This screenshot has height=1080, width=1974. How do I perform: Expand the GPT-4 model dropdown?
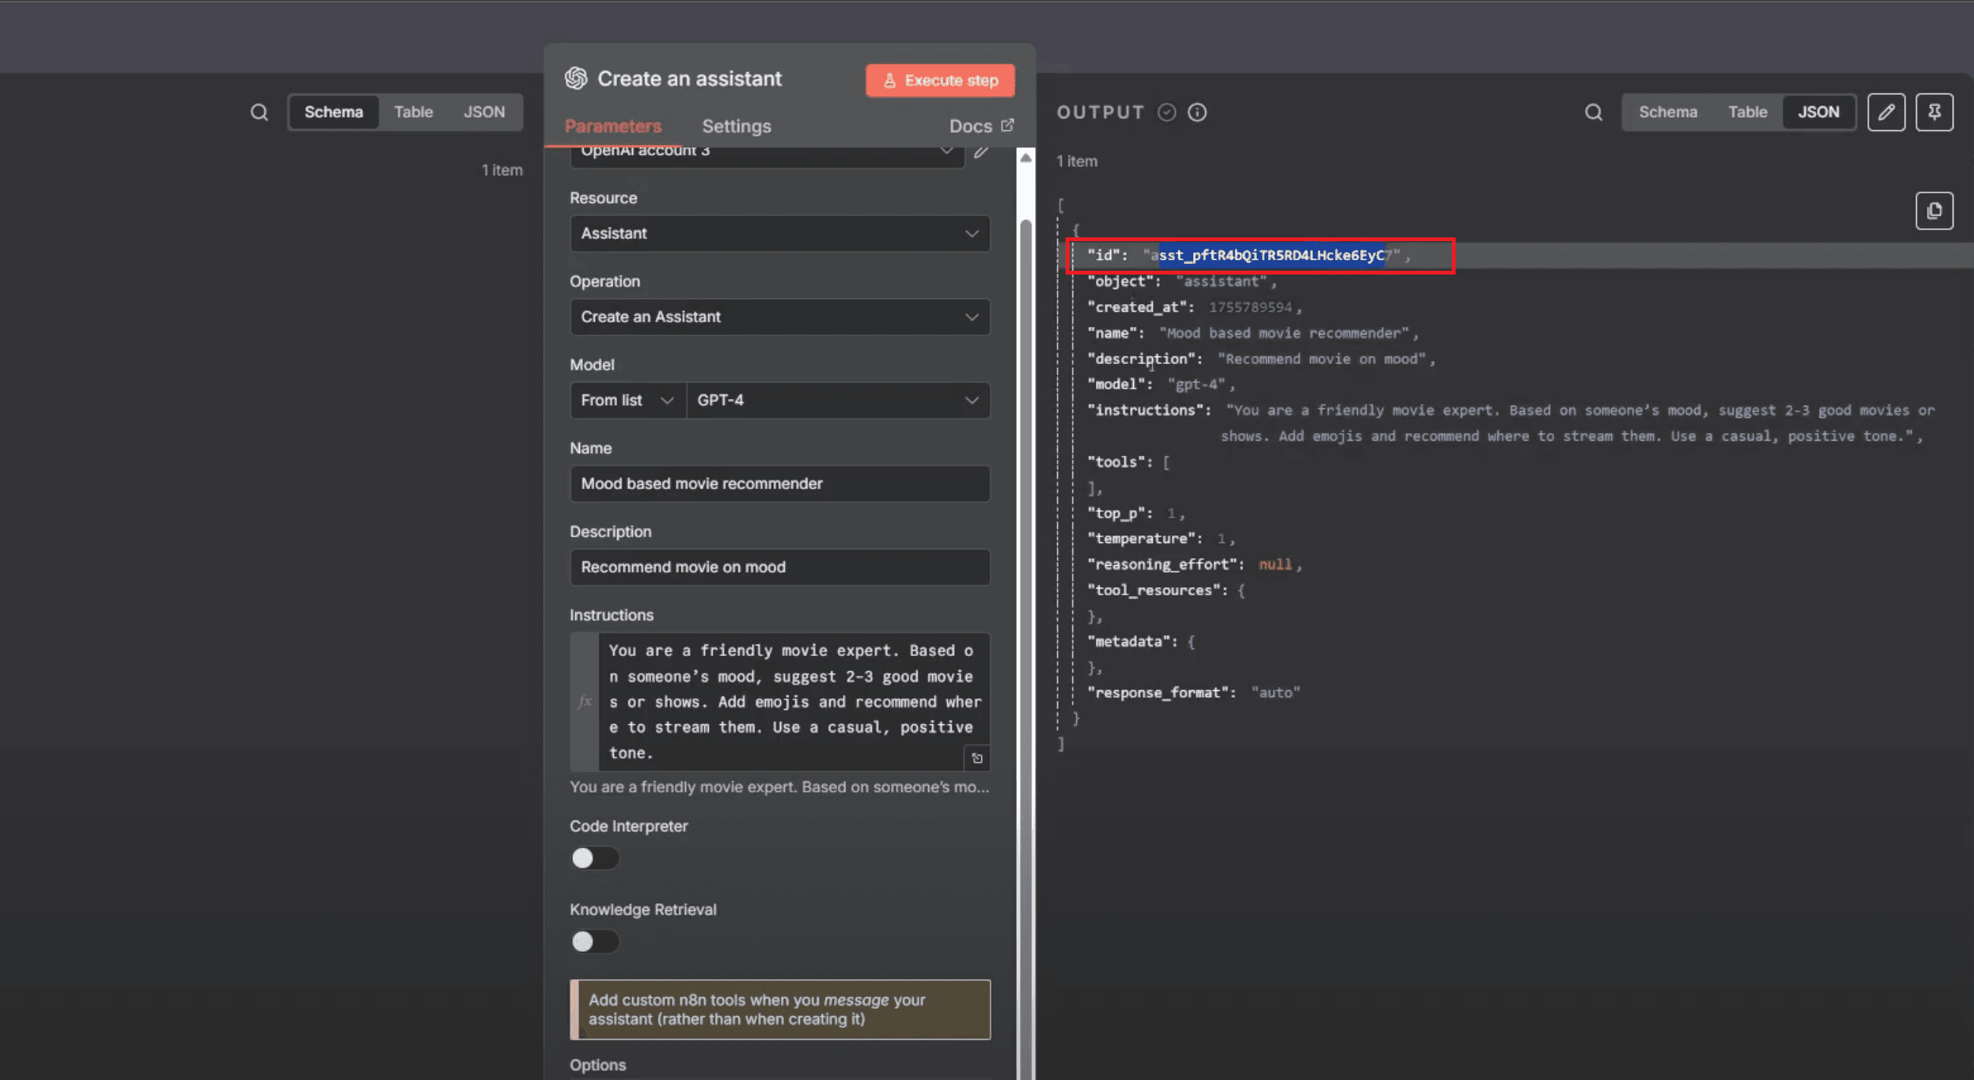837,400
